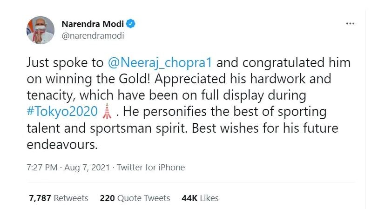
Task: Click the blue verified badge
Action: [x=131, y=24]
